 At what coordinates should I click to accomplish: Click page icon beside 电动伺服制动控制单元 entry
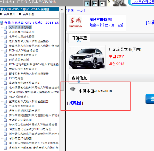coord(5,87)
